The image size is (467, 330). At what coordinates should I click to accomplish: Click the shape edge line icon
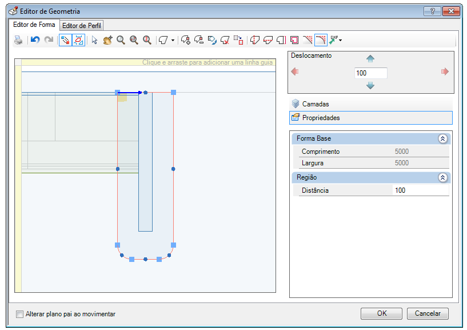[281, 40]
